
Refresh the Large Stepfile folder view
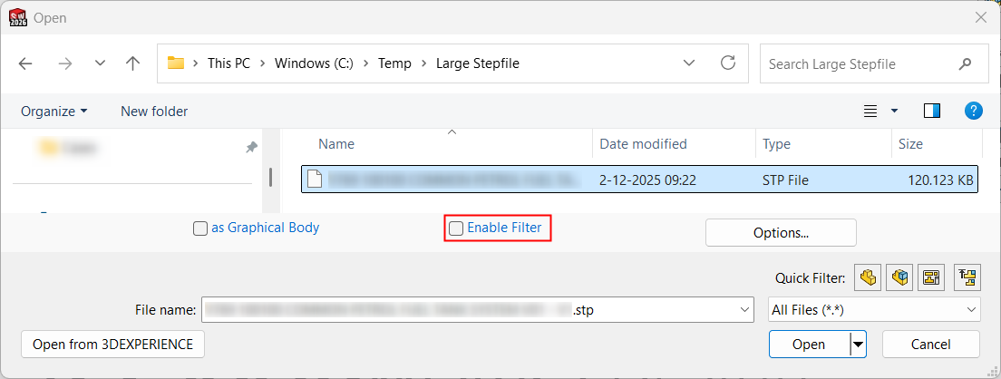tap(727, 63)
